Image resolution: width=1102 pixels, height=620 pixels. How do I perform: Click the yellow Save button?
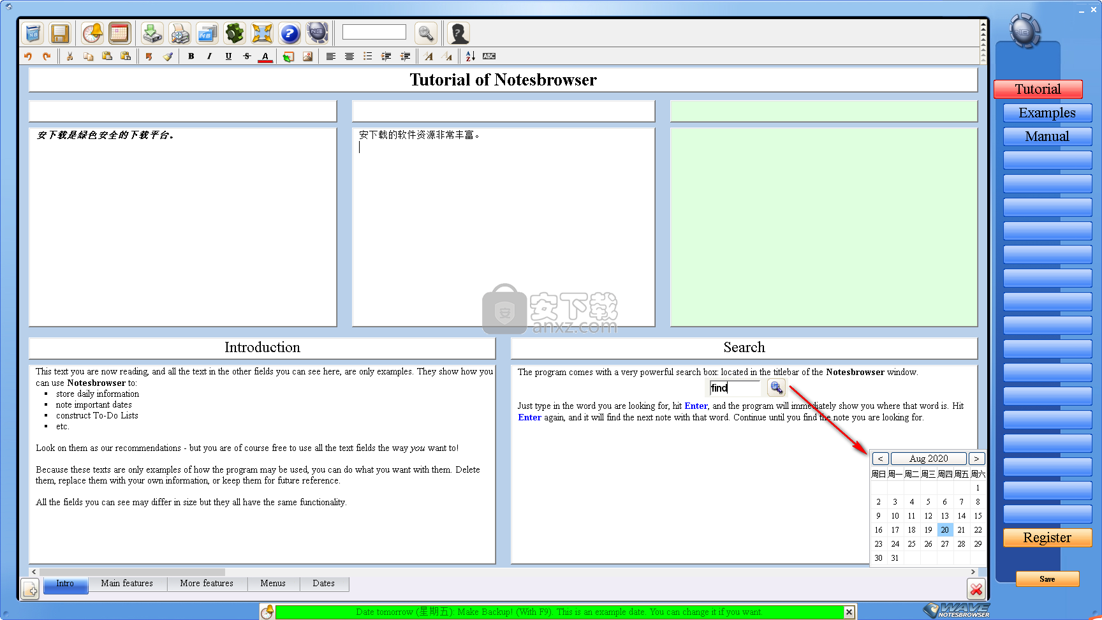point(1047,579)
